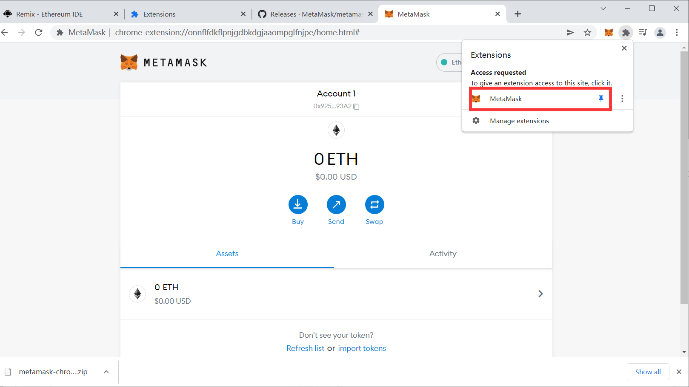Image resolution: width=689 pixels, height=387 pixels.
Task: Click the MetaMask fox toolbar icon
Action: click(x=609, y=32)
